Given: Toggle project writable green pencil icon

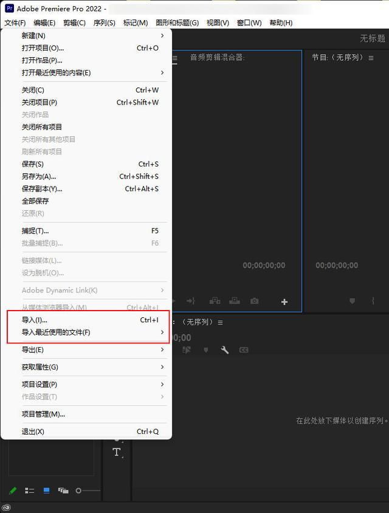Looking at the screenshot, I should coord(12,491).
